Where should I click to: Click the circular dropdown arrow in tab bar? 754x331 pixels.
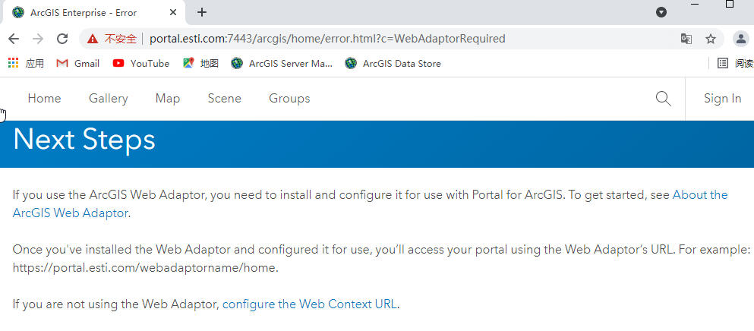(x=661, y=12)
